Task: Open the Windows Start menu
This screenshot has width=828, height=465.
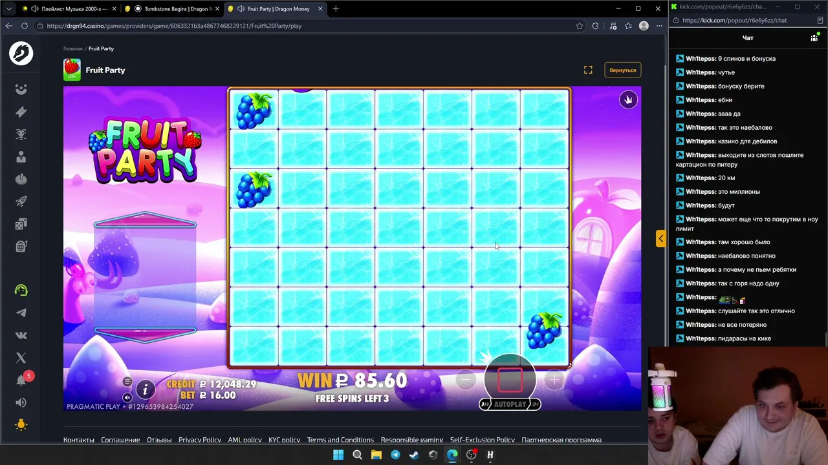Action: [x=338, y=455]
